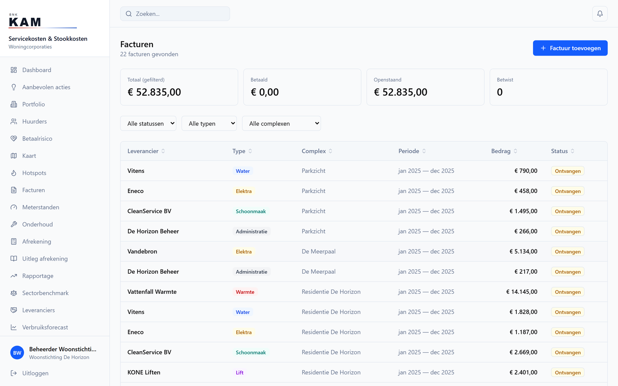The image size is (618, 386).
Task: Click the Verbruiksforecast chart icon
Action: click(x=14, y=327)
